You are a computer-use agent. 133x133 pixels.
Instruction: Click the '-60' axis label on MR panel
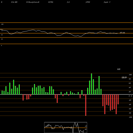130,109
